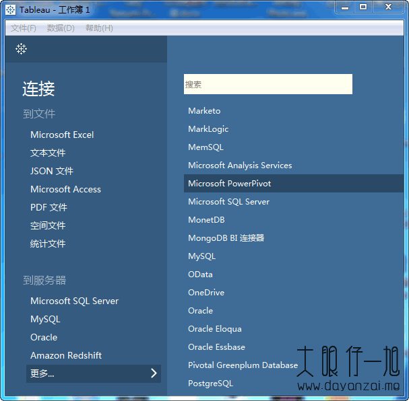Select OneDrive connector
The height and width of the screenshot is (401, 409).
pos(206,293)
